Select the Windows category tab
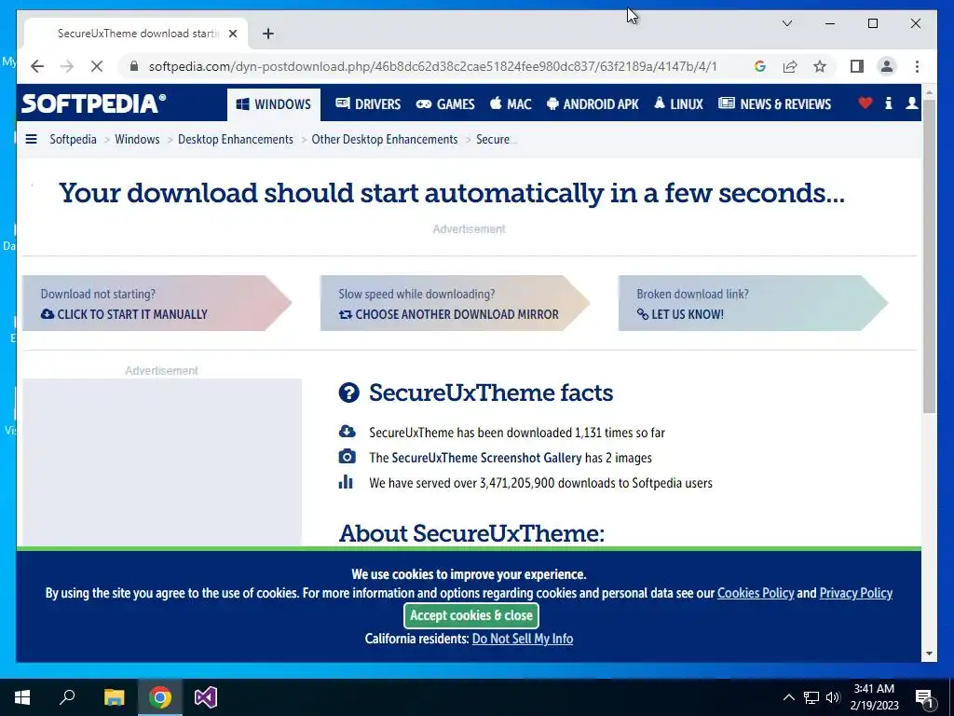 274,104
